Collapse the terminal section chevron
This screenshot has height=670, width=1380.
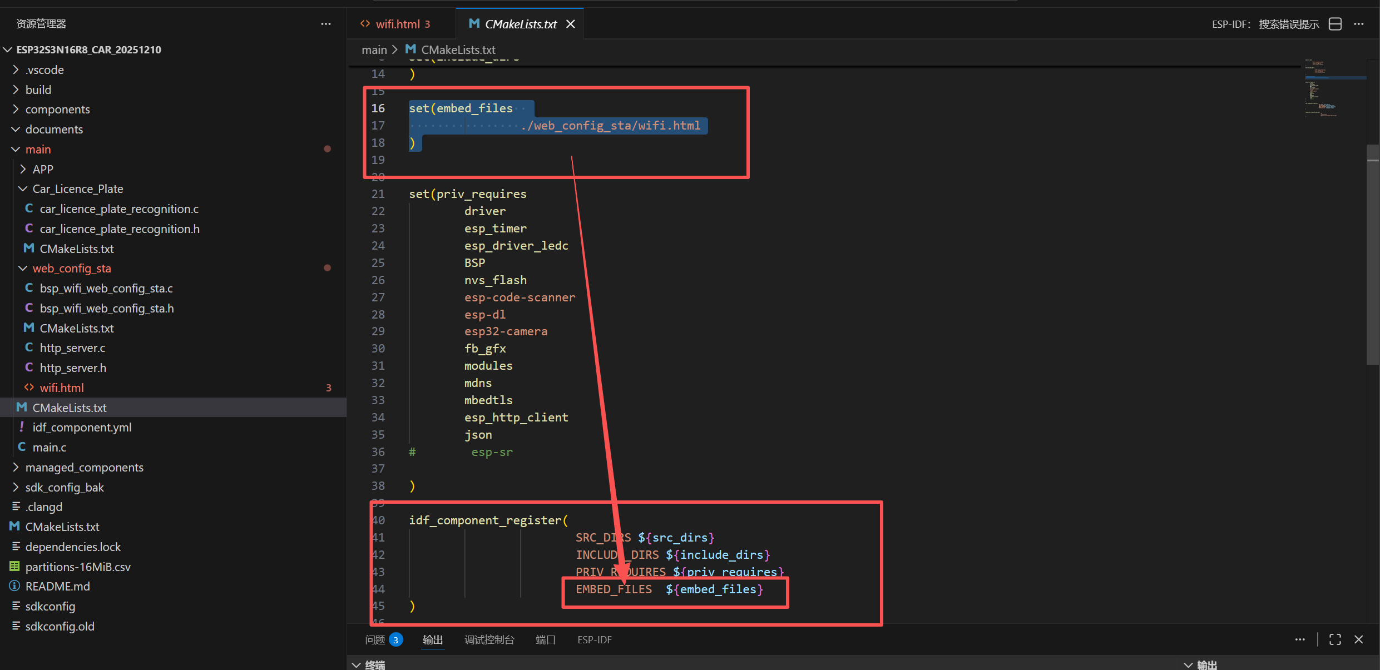(x=357, y=664)
